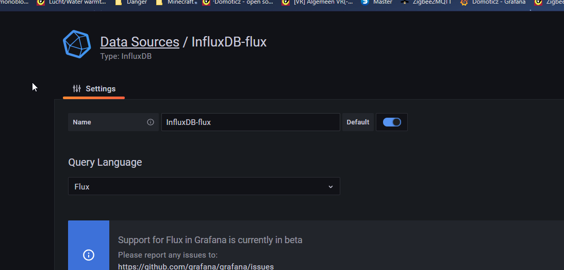Image resolution: width=564 pixels, height=270 pixels.
Task: Click the info icon next to Name
Action: (151, 122)
